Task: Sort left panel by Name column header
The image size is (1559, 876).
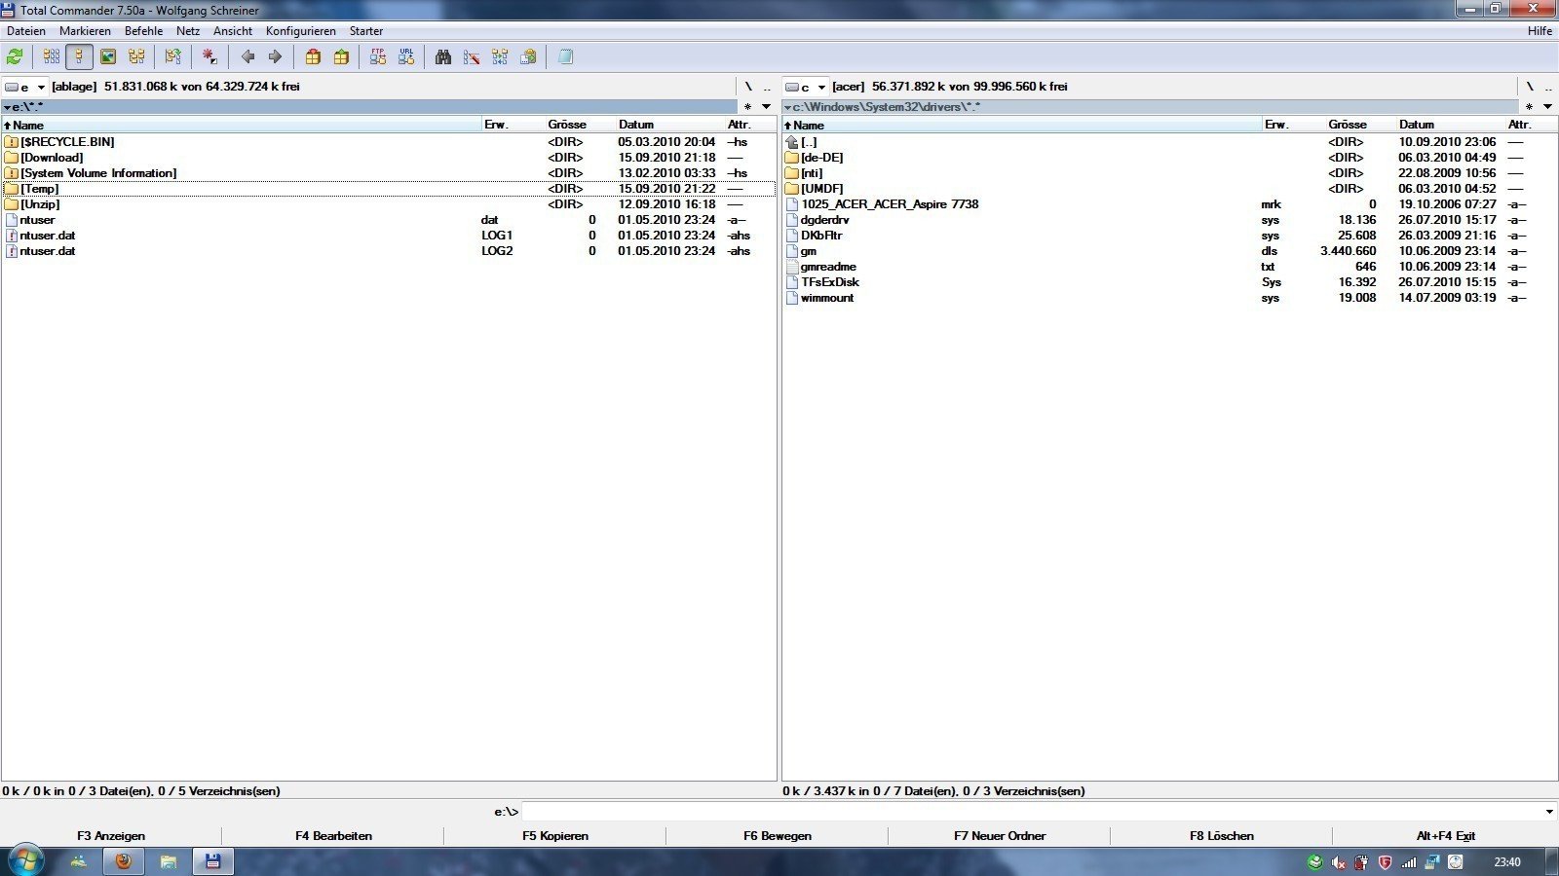Action: tap(242, 125)
